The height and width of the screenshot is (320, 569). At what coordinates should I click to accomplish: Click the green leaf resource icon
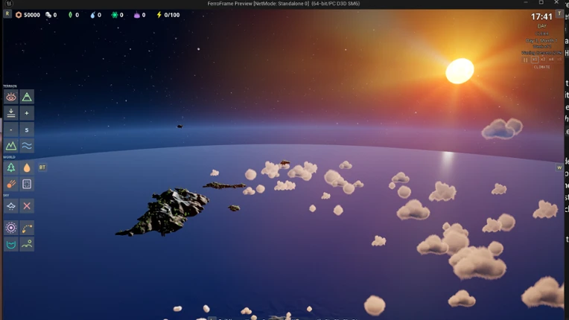pyautogui.click(x=70, y=15)
